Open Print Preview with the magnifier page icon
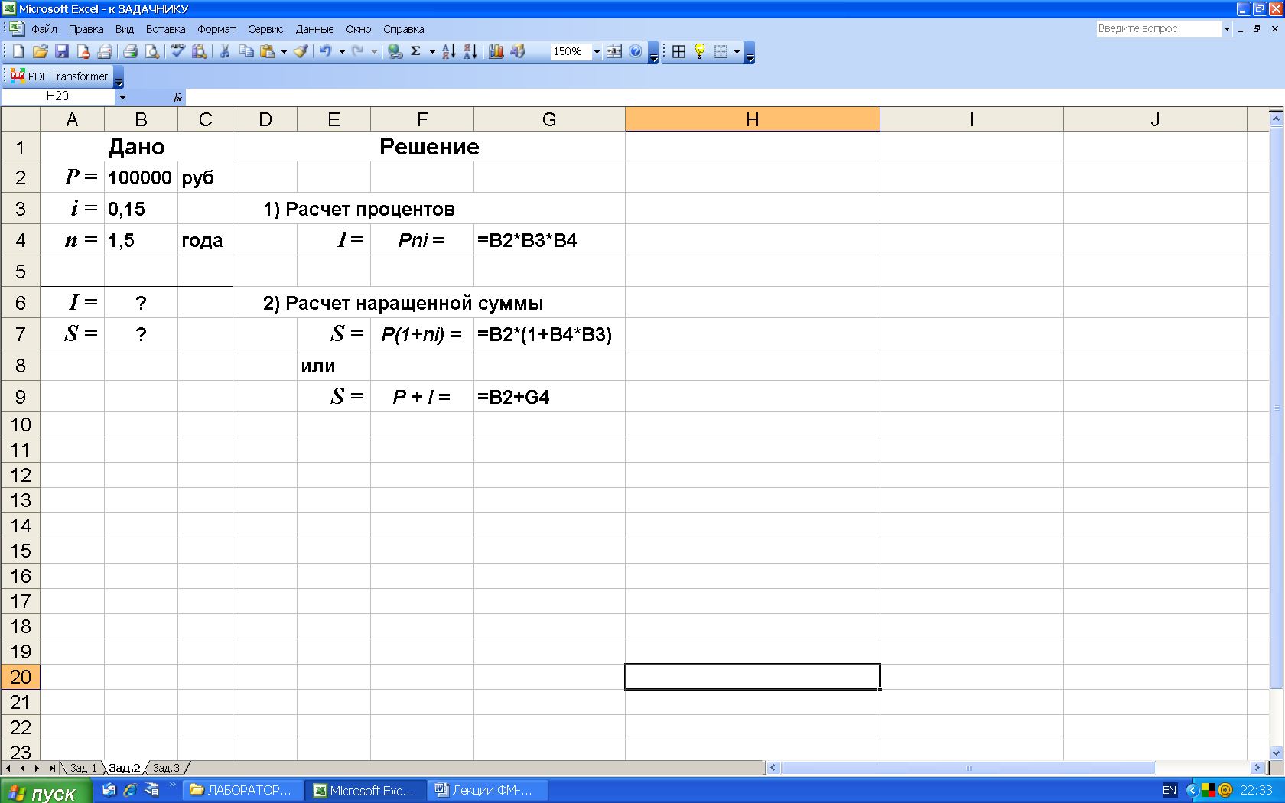 pos(152,51)
